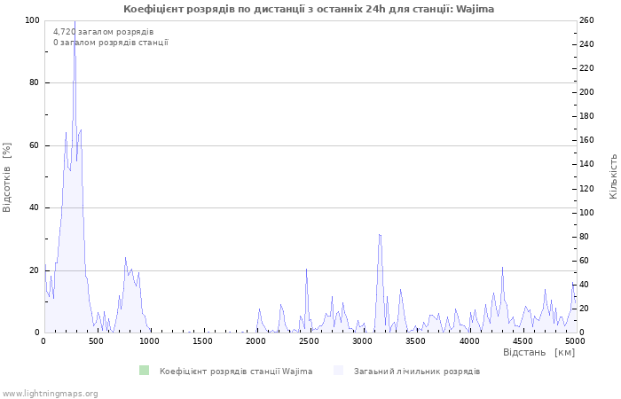Open the www.lightningmaps.org watermark link

pos(50,393)
